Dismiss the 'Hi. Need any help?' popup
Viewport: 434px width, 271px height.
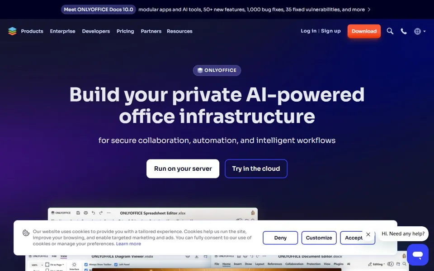click(368, 234)
